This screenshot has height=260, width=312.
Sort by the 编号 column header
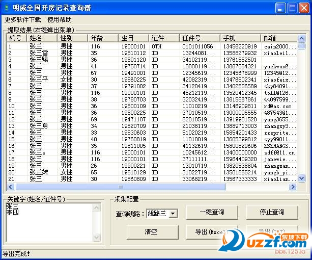(x=16, y=38)
